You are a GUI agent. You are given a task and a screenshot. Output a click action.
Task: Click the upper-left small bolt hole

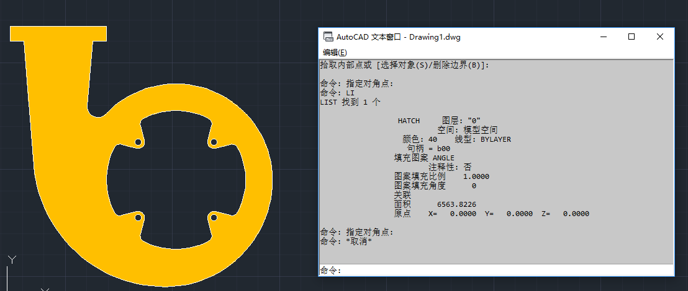[x=138, y=143]
